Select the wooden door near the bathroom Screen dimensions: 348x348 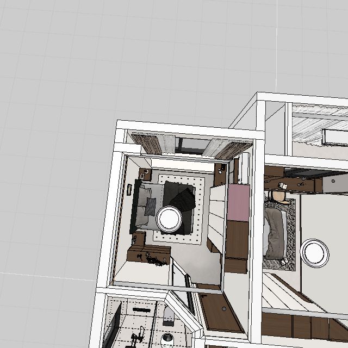click(220, 309)
